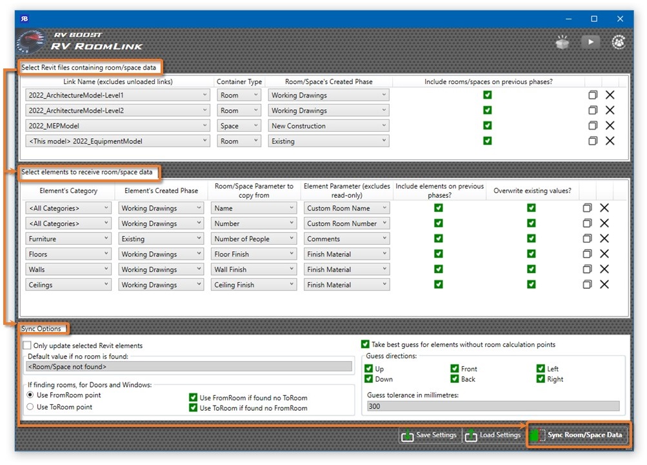The width and height of the screenshot is (647, 465).
Task: Uncheck the Down guess direction
Action: (x=369, y=378)
